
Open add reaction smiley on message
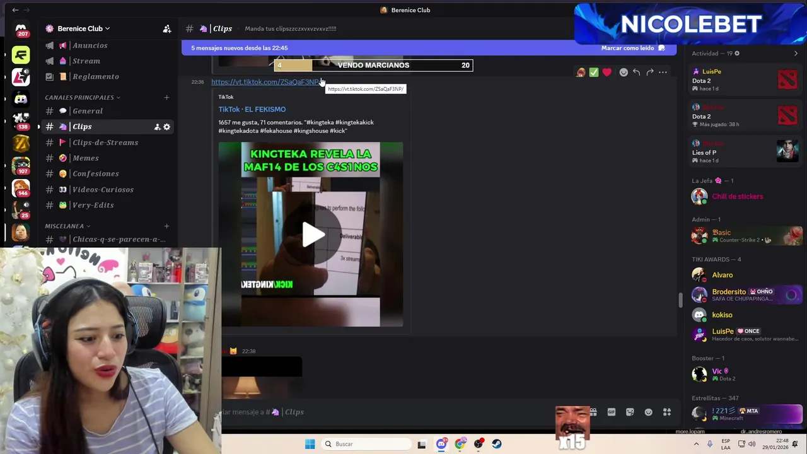coord(624,73)
